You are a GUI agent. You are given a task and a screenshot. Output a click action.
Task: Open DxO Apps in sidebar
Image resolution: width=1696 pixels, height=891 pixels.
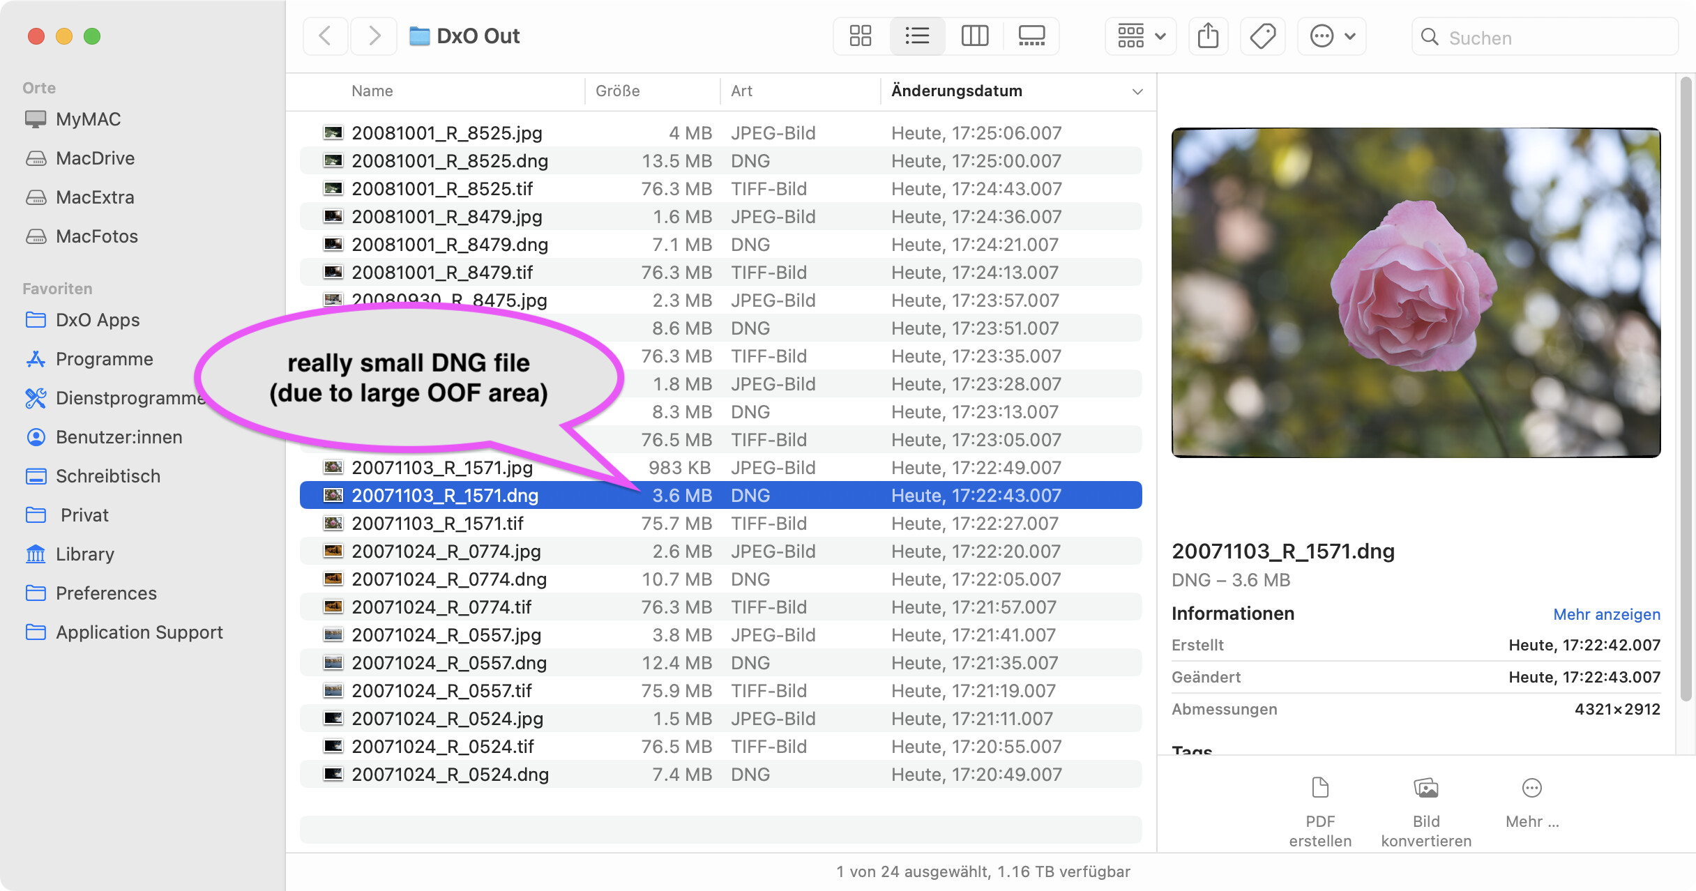(x=98, y=320)
